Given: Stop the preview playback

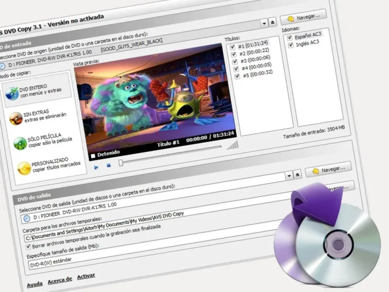Looking at the screenshot, I should pyautogui.click(x=108, y=165).
